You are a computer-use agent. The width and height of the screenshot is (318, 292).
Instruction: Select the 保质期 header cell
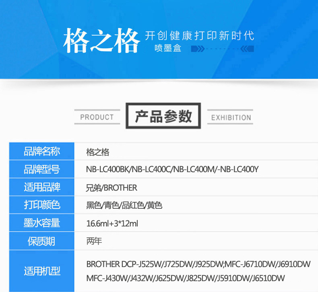(41, 241)
